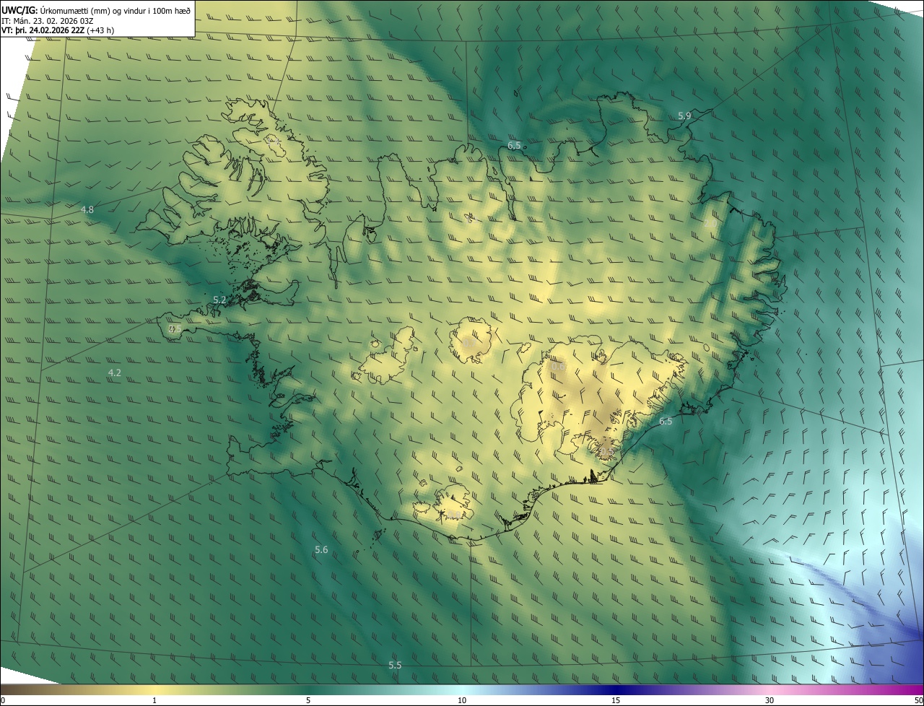
Task: Click the '10' tick on the color scale
Action: pyautogui.click(x=462, y=700)
